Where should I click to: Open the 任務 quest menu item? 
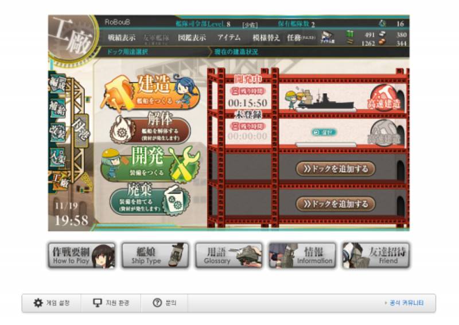(x=301, y=37)
